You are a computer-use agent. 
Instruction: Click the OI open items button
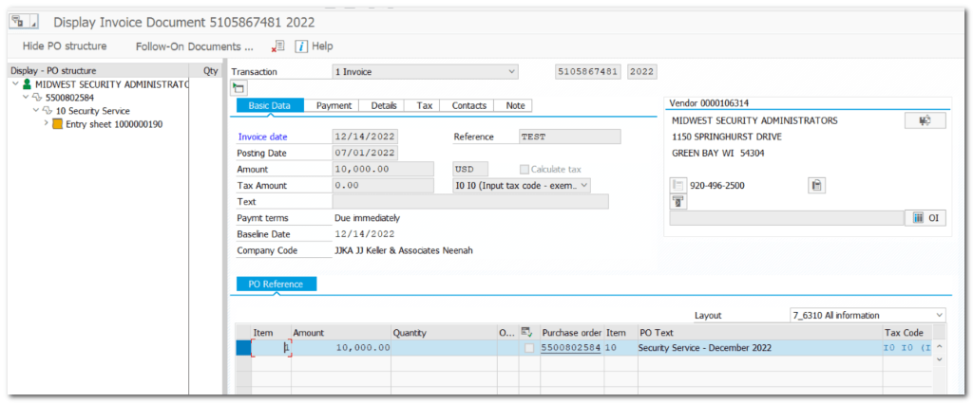925,217
